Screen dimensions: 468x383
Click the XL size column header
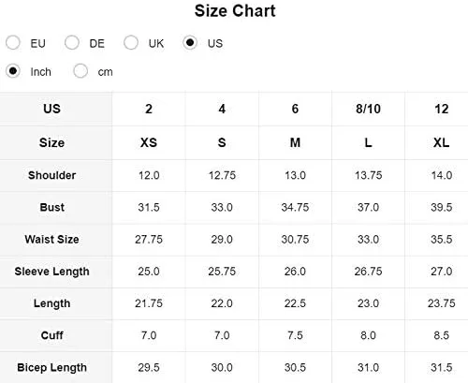(x=441, y=143)
